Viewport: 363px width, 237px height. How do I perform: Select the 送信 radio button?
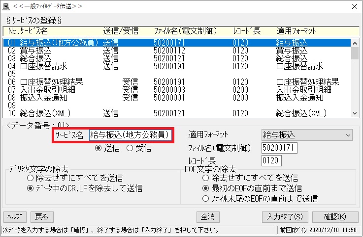point(107,148)
